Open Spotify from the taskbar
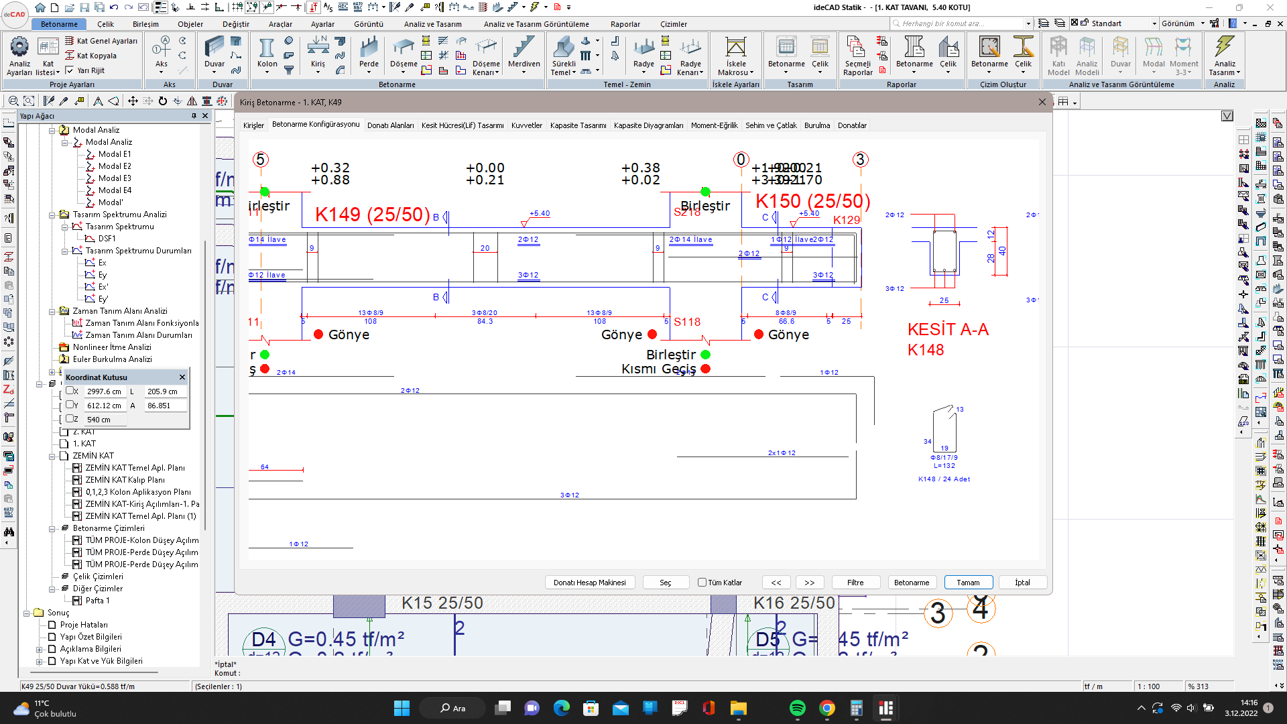 (797, 708)
